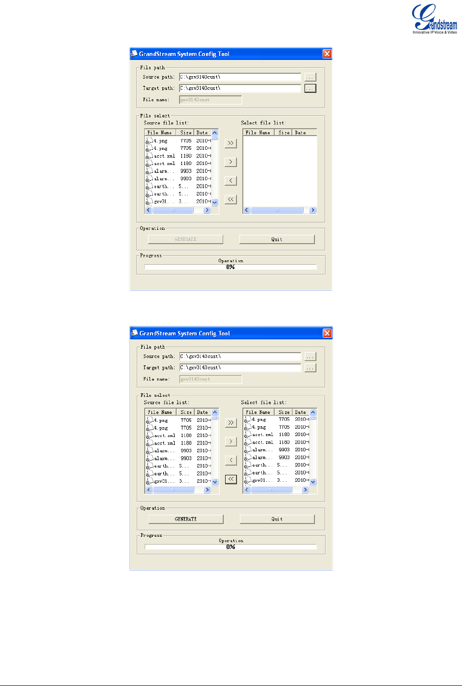Sort filled Select file list by Size
This screenshot has width=462, height=686.
284,412
